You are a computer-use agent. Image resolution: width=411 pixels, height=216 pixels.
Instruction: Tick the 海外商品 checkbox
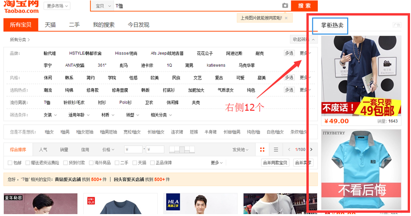pos(91,163)
